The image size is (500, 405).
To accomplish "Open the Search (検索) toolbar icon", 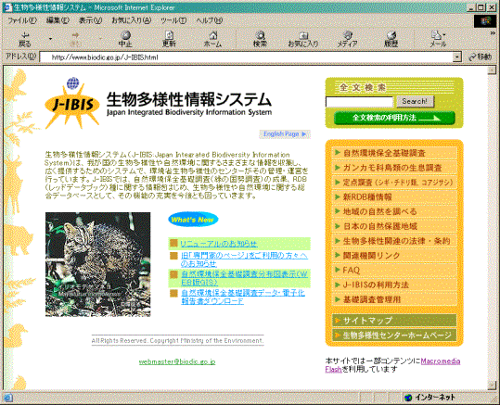I will point(260,39).
